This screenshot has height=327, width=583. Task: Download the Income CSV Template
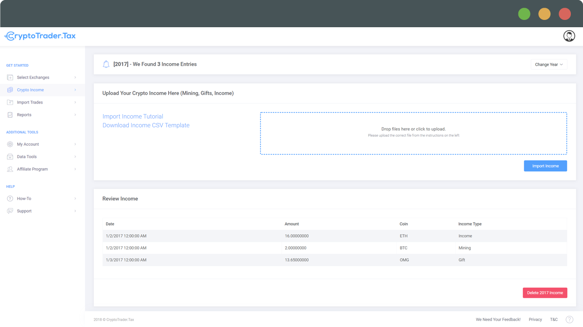click(x=146, y=125)
